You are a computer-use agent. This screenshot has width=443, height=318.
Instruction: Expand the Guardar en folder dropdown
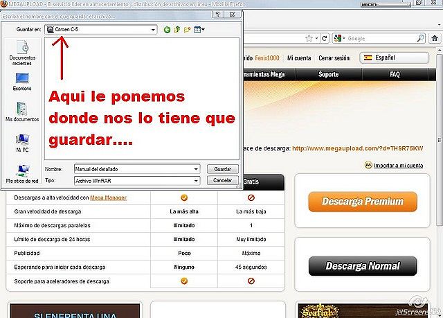point(152,30)
